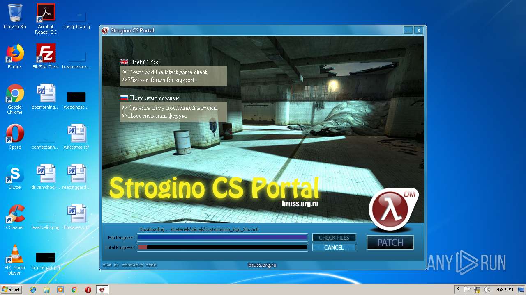Open the CCleaner desktop shortcut
The height and width of the screenshot is (295, 526).
15,217
